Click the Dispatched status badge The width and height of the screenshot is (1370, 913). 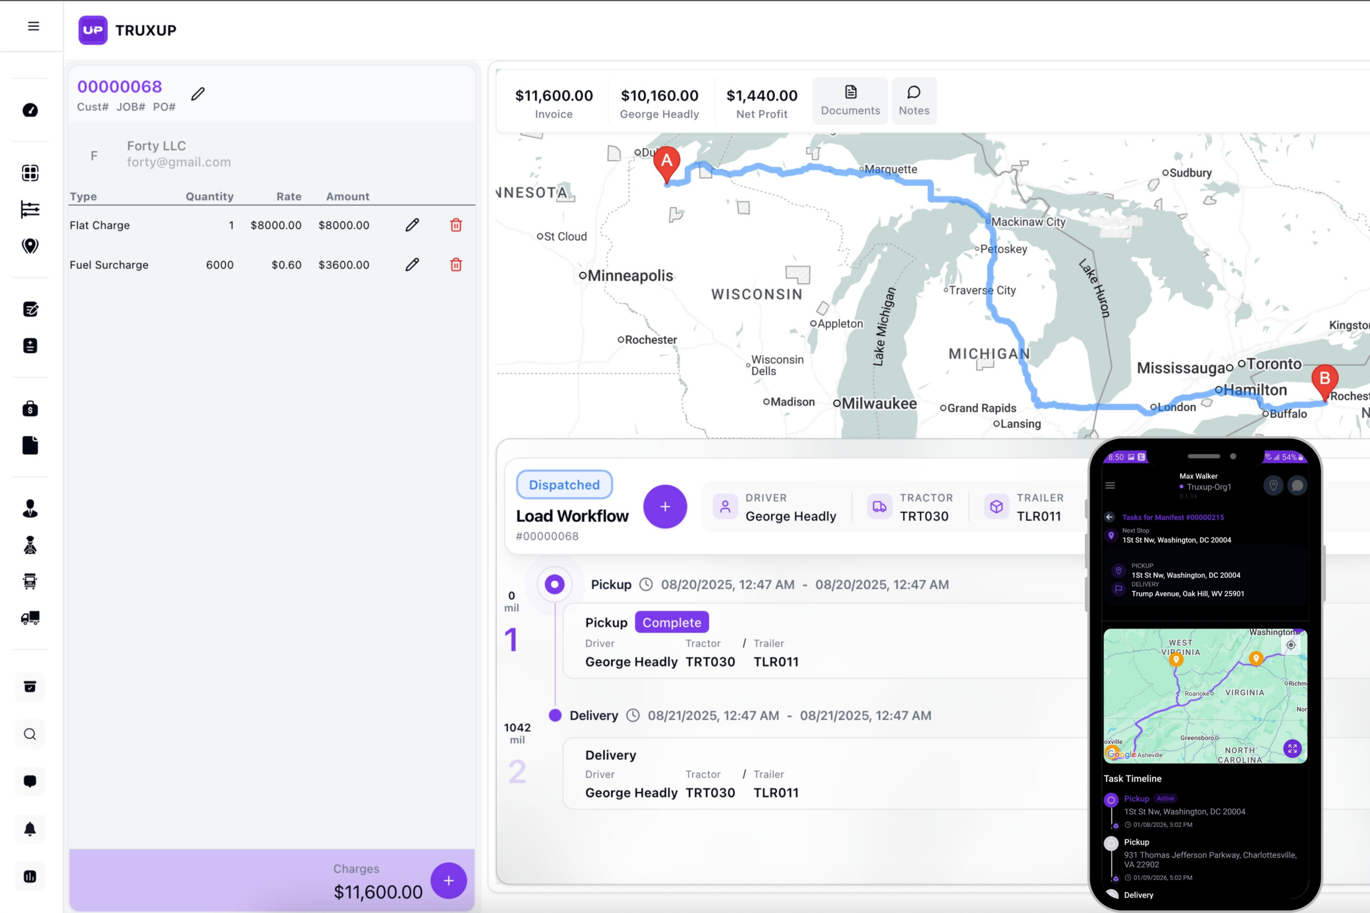564,485
